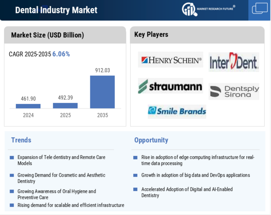Click the InterDent logo
Screen dimensions: 271x215
coord(234,61)
